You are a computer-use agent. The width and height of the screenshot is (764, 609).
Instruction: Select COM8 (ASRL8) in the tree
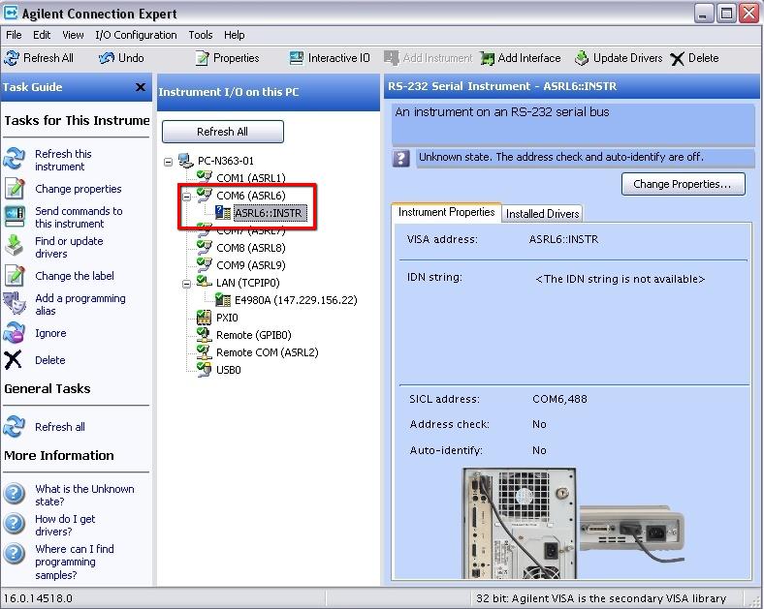tap(250, 248)
